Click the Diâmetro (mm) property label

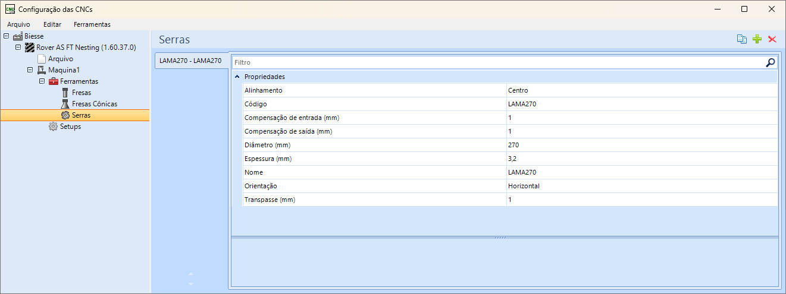(267, 145)
